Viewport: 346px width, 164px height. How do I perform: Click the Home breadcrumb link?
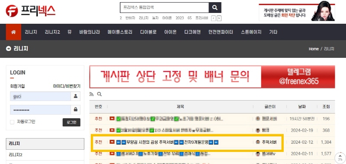tap(314, 49)
